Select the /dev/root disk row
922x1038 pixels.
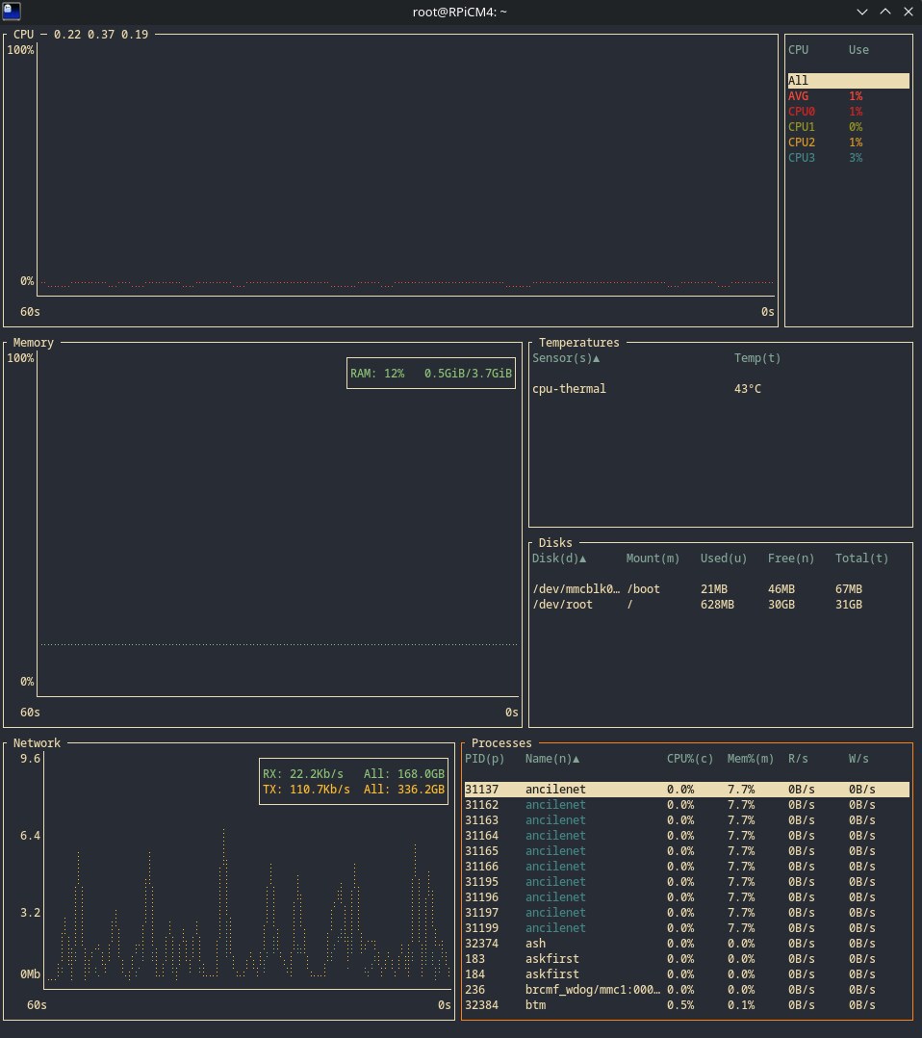tap(720, 605)
